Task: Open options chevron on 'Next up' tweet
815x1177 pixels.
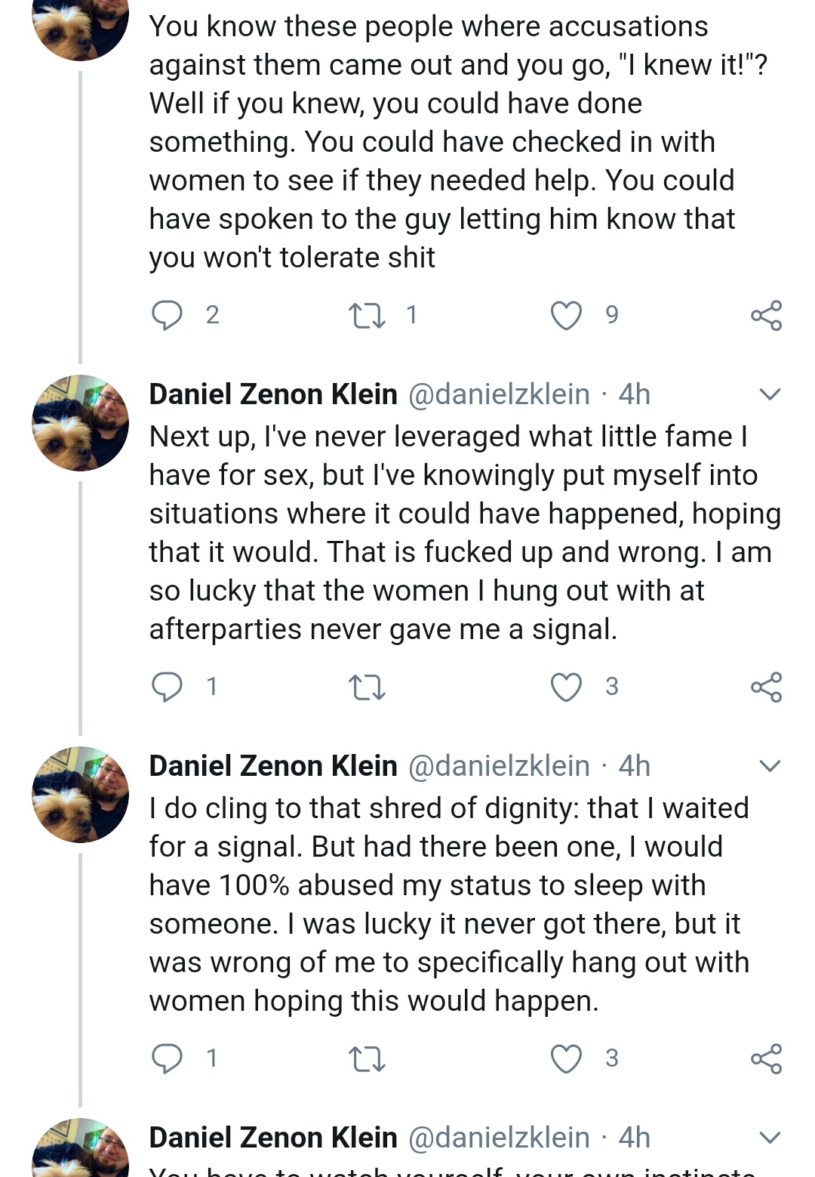Action: [769, 394]
